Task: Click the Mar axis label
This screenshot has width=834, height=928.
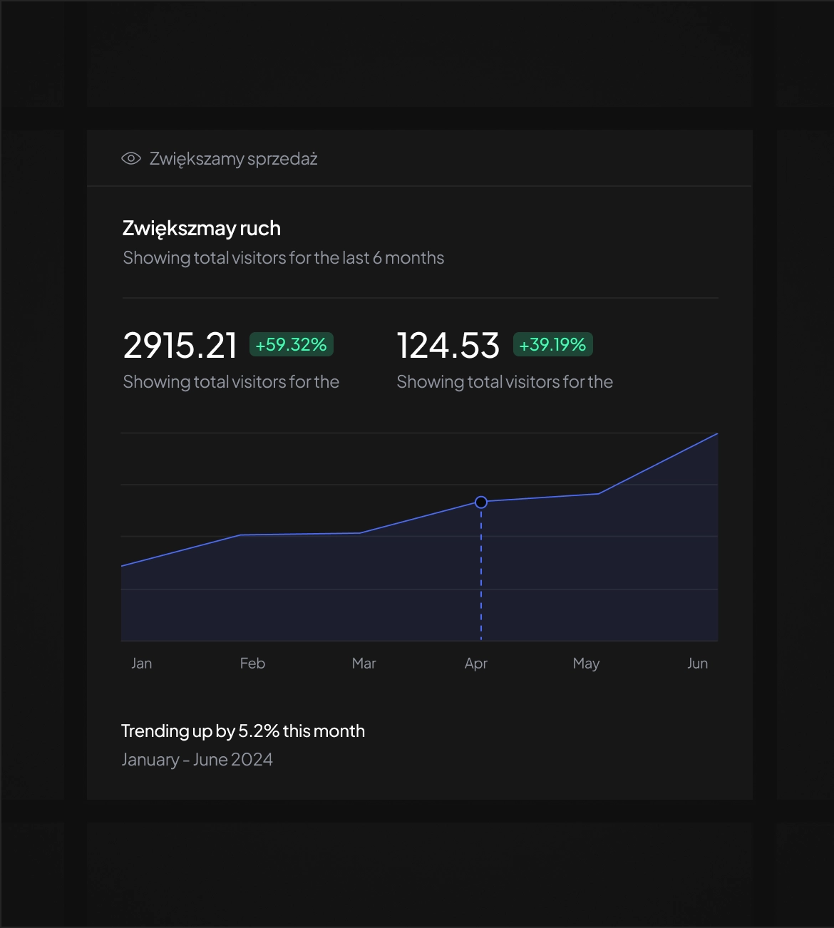Action: [x=364, y=664]
